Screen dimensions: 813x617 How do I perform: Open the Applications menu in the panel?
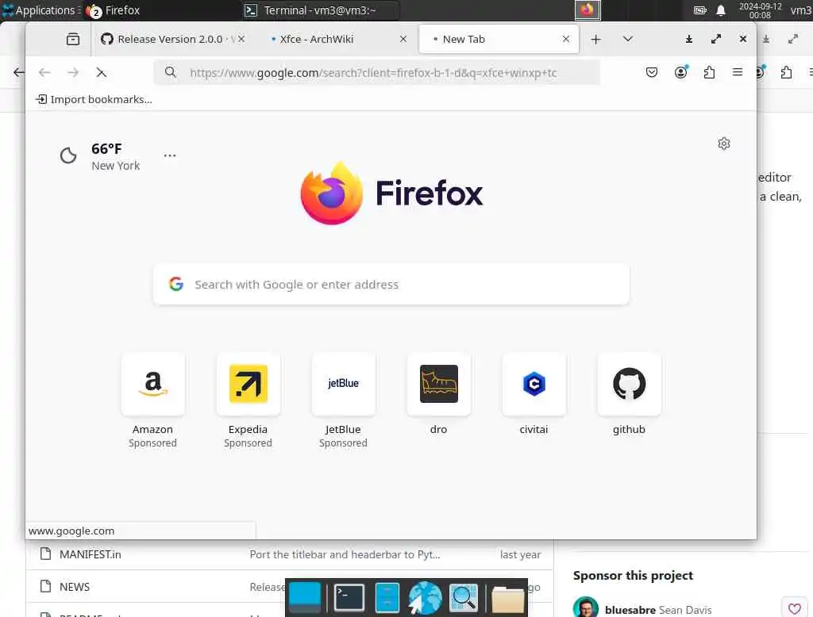(x=41, y=10)
